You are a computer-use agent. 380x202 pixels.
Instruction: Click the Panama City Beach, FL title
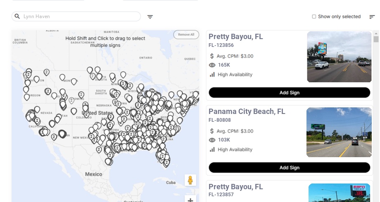247,111
